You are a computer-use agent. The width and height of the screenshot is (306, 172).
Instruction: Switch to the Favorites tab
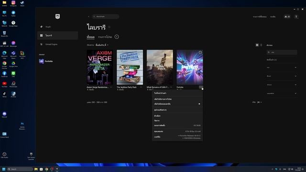coord(105,37)
